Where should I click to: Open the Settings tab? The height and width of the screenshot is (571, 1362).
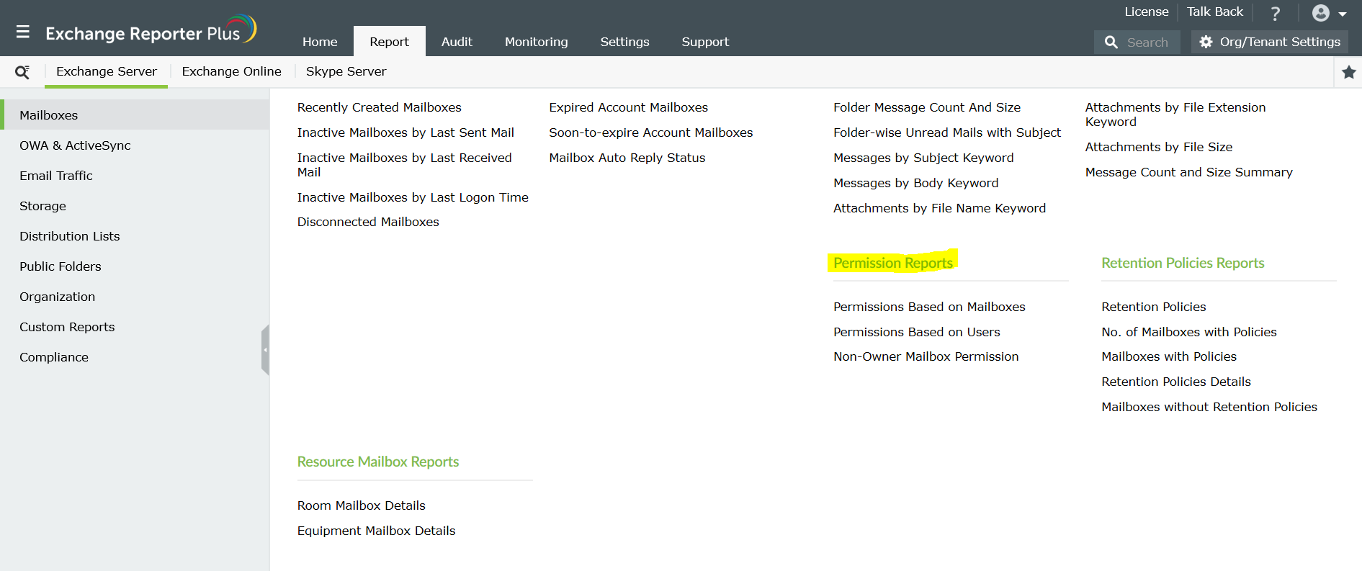(x=625, y=42)
